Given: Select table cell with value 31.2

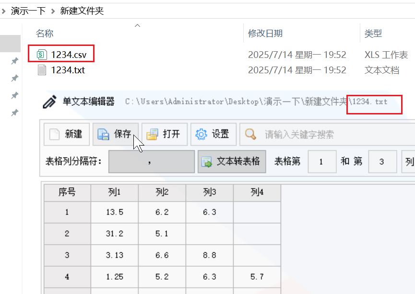Looking at the screenshot, I should (114, 234).
